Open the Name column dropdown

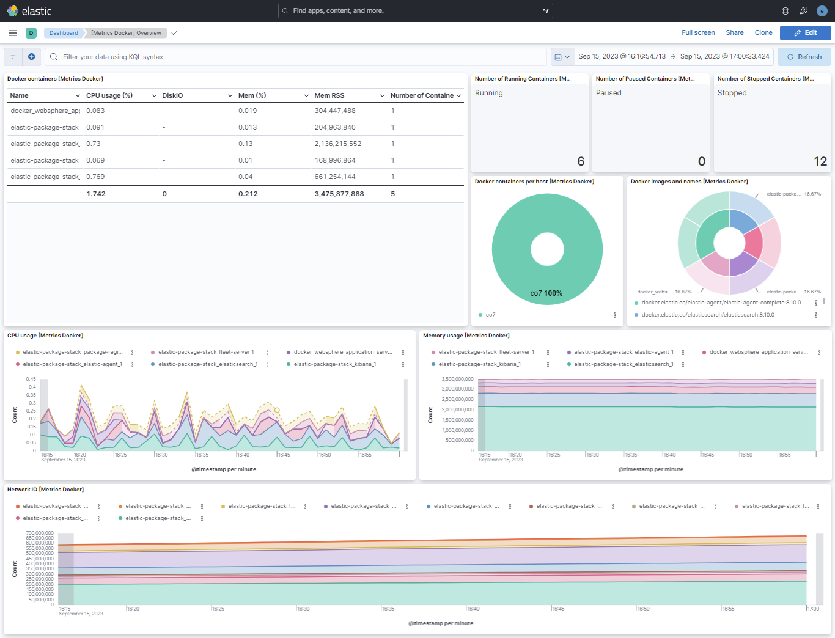(x=78, y=95)
